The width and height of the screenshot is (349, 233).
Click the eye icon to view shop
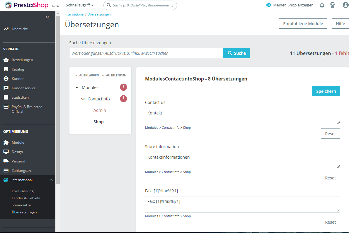click(x=269, y=5)
